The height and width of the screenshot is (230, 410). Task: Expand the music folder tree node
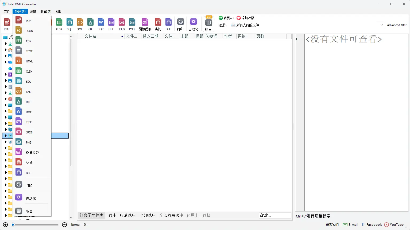point(6,99)
